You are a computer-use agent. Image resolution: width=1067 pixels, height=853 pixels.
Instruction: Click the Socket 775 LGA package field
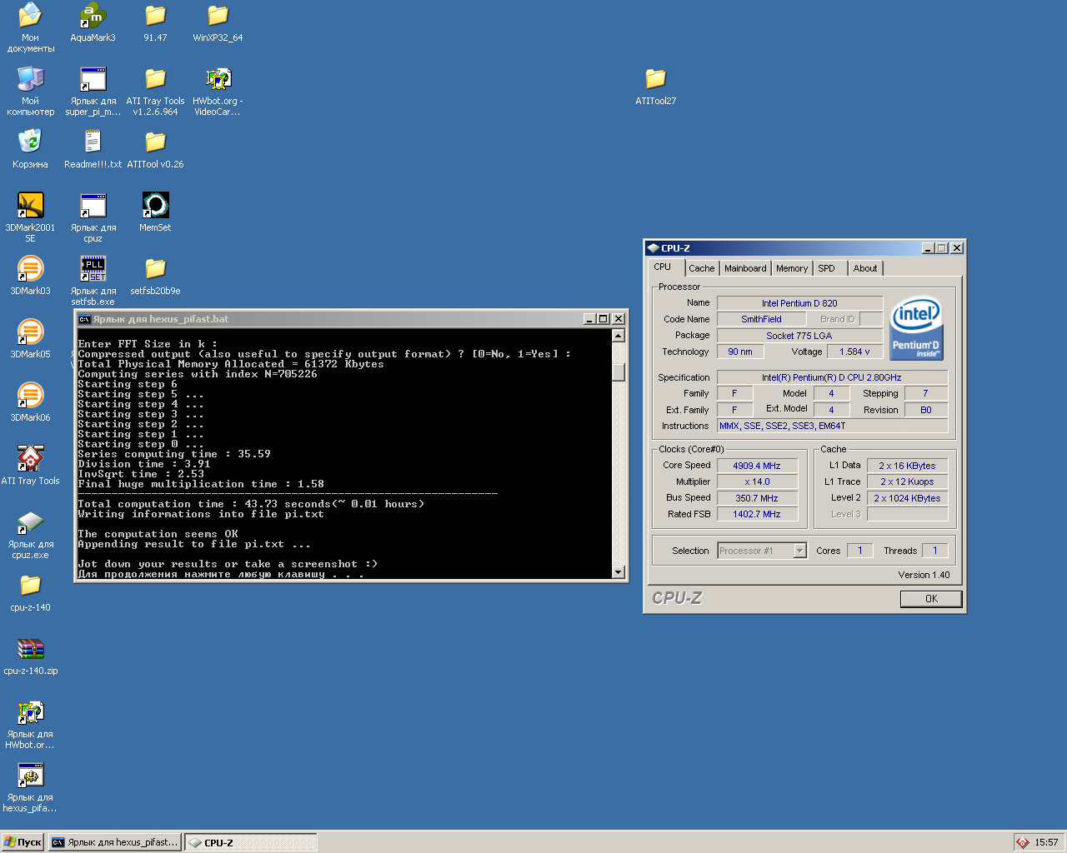(x=799, y=336)
